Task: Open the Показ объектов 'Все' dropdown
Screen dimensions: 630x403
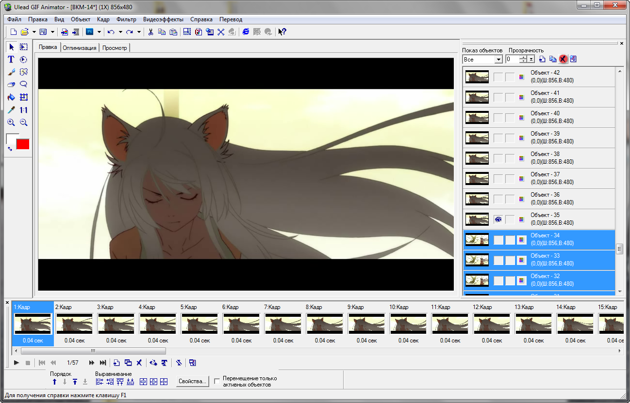Action: 498,59
